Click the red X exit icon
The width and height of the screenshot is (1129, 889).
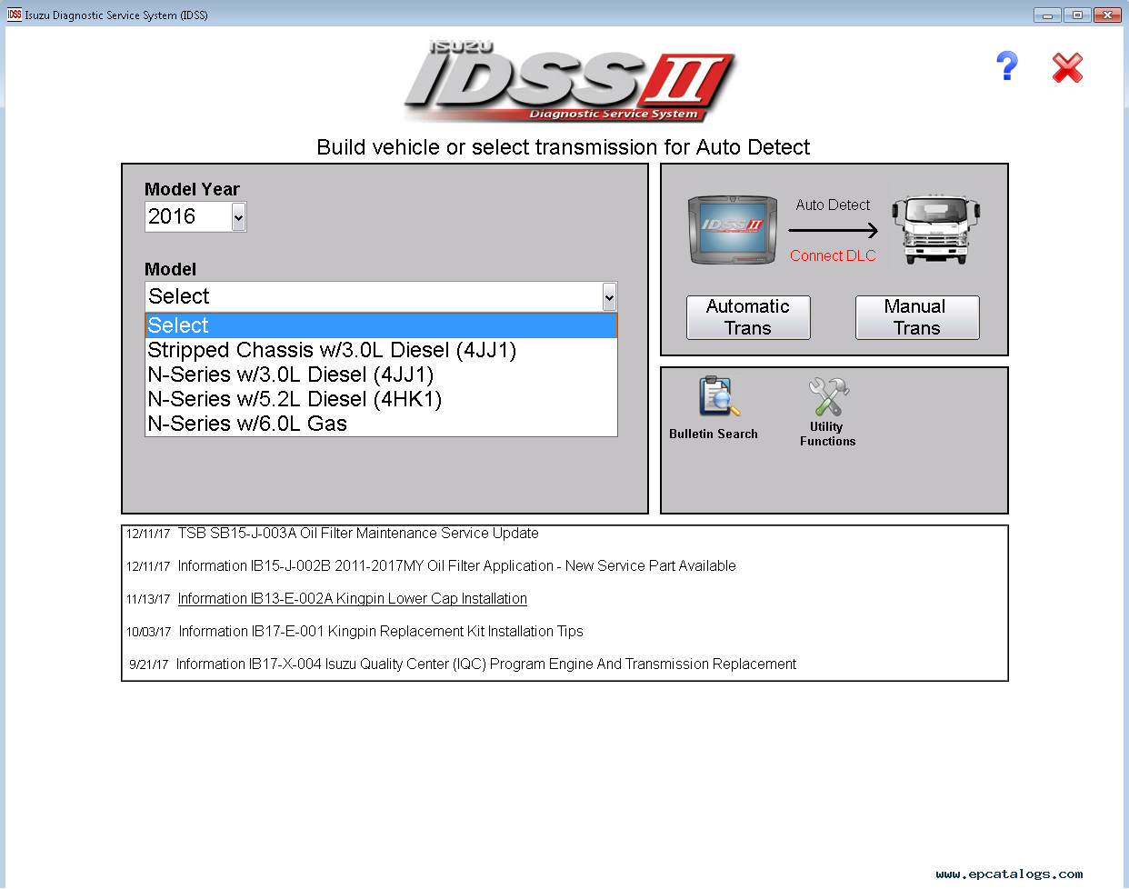[x=1067, y=67]
